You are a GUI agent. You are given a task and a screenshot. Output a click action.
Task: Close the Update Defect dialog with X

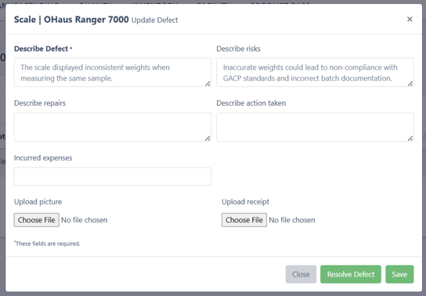point(410,20)
